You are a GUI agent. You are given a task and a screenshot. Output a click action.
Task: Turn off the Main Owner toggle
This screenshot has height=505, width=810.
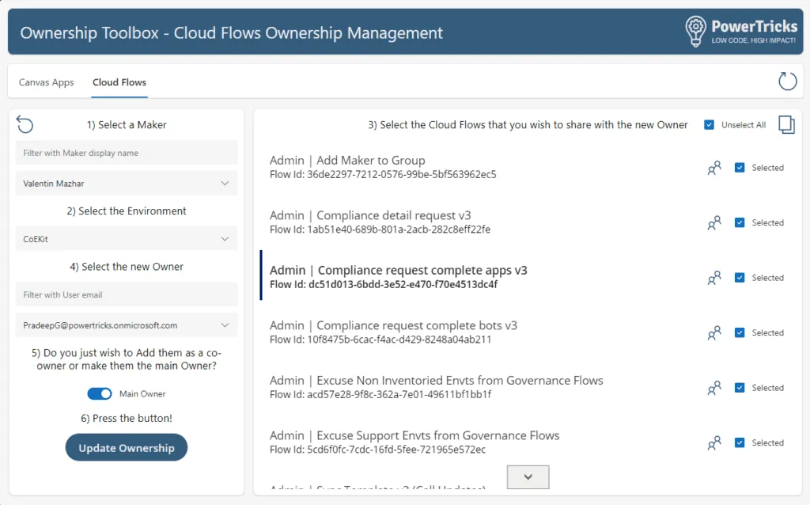point(99,394)
